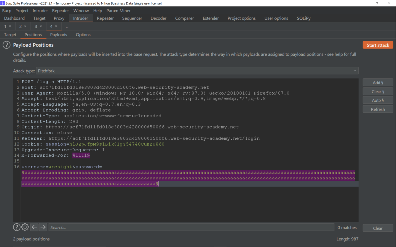The image size is (396, 247).
Task: Close Intruder tab 4
Action: tap(56, 26)
